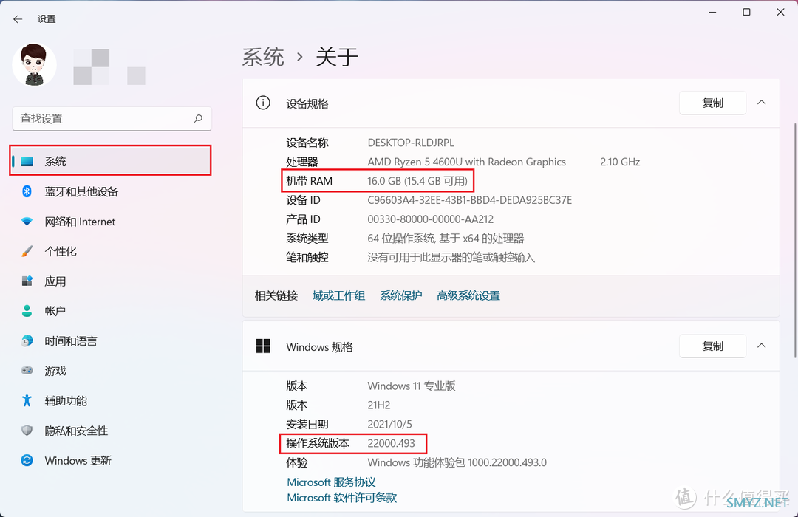Image resolution: width=798 pixels, height=517 pixels.
Task: Open the 域或工作组 link
Action: [x=338, y=295]
